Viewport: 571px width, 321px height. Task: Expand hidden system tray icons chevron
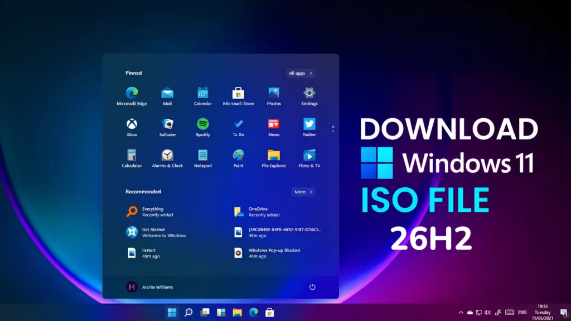461,312
